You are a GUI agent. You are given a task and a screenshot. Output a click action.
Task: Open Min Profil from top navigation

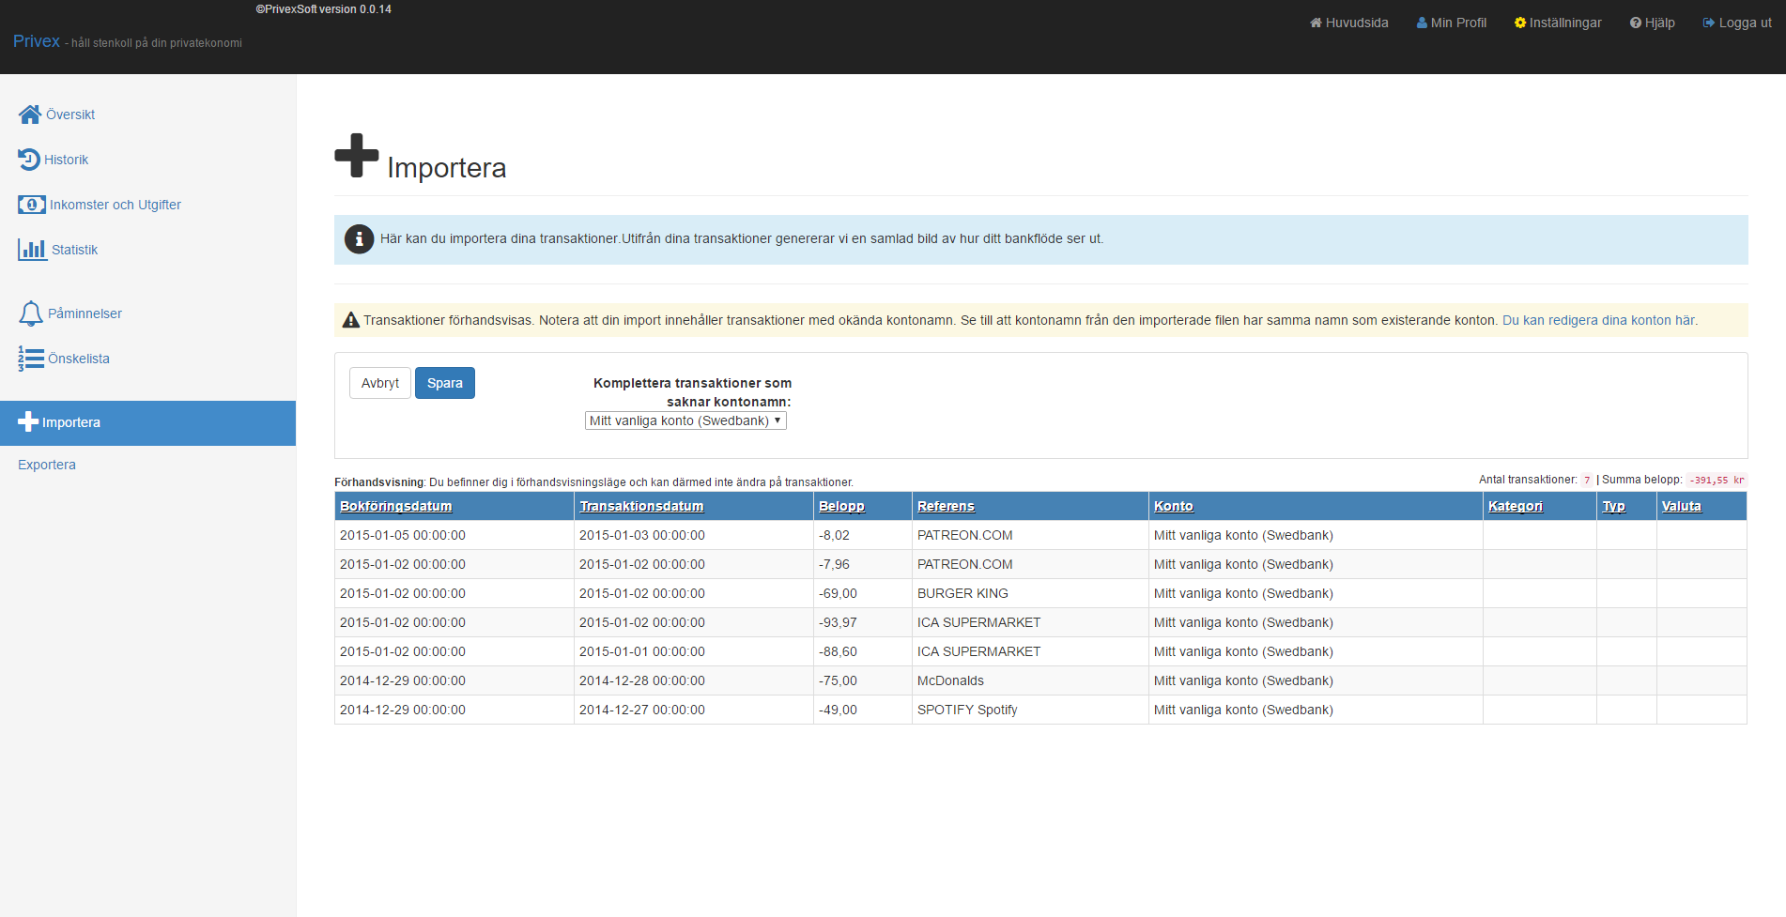click(1451, 23)
